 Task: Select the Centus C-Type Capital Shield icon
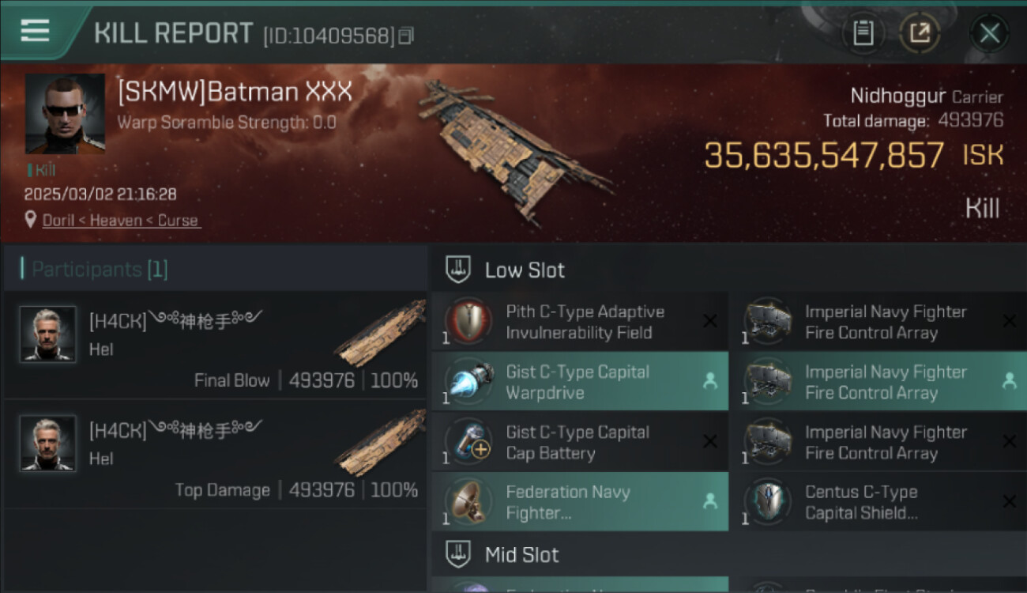click(767, 502)
